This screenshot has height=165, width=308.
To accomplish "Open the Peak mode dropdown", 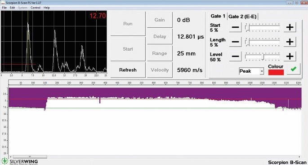I will point(251,71).
